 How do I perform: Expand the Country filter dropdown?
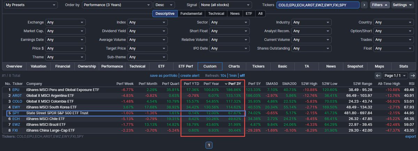(394, 22)
